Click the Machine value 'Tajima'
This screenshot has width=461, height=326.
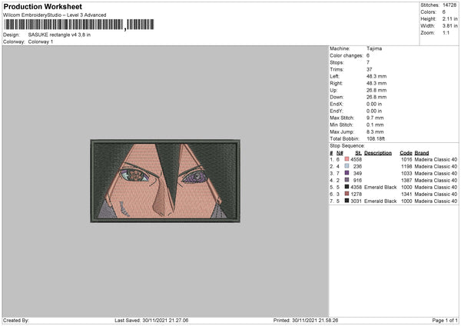click(374, 48)
